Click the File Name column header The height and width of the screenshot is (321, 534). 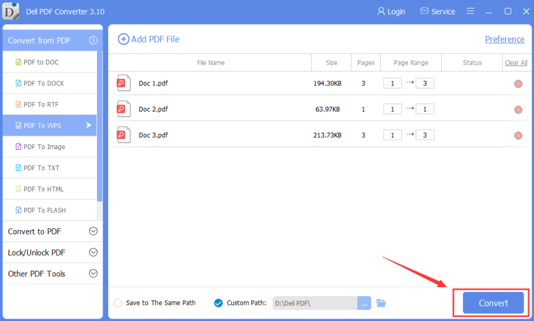pos(211,62)
